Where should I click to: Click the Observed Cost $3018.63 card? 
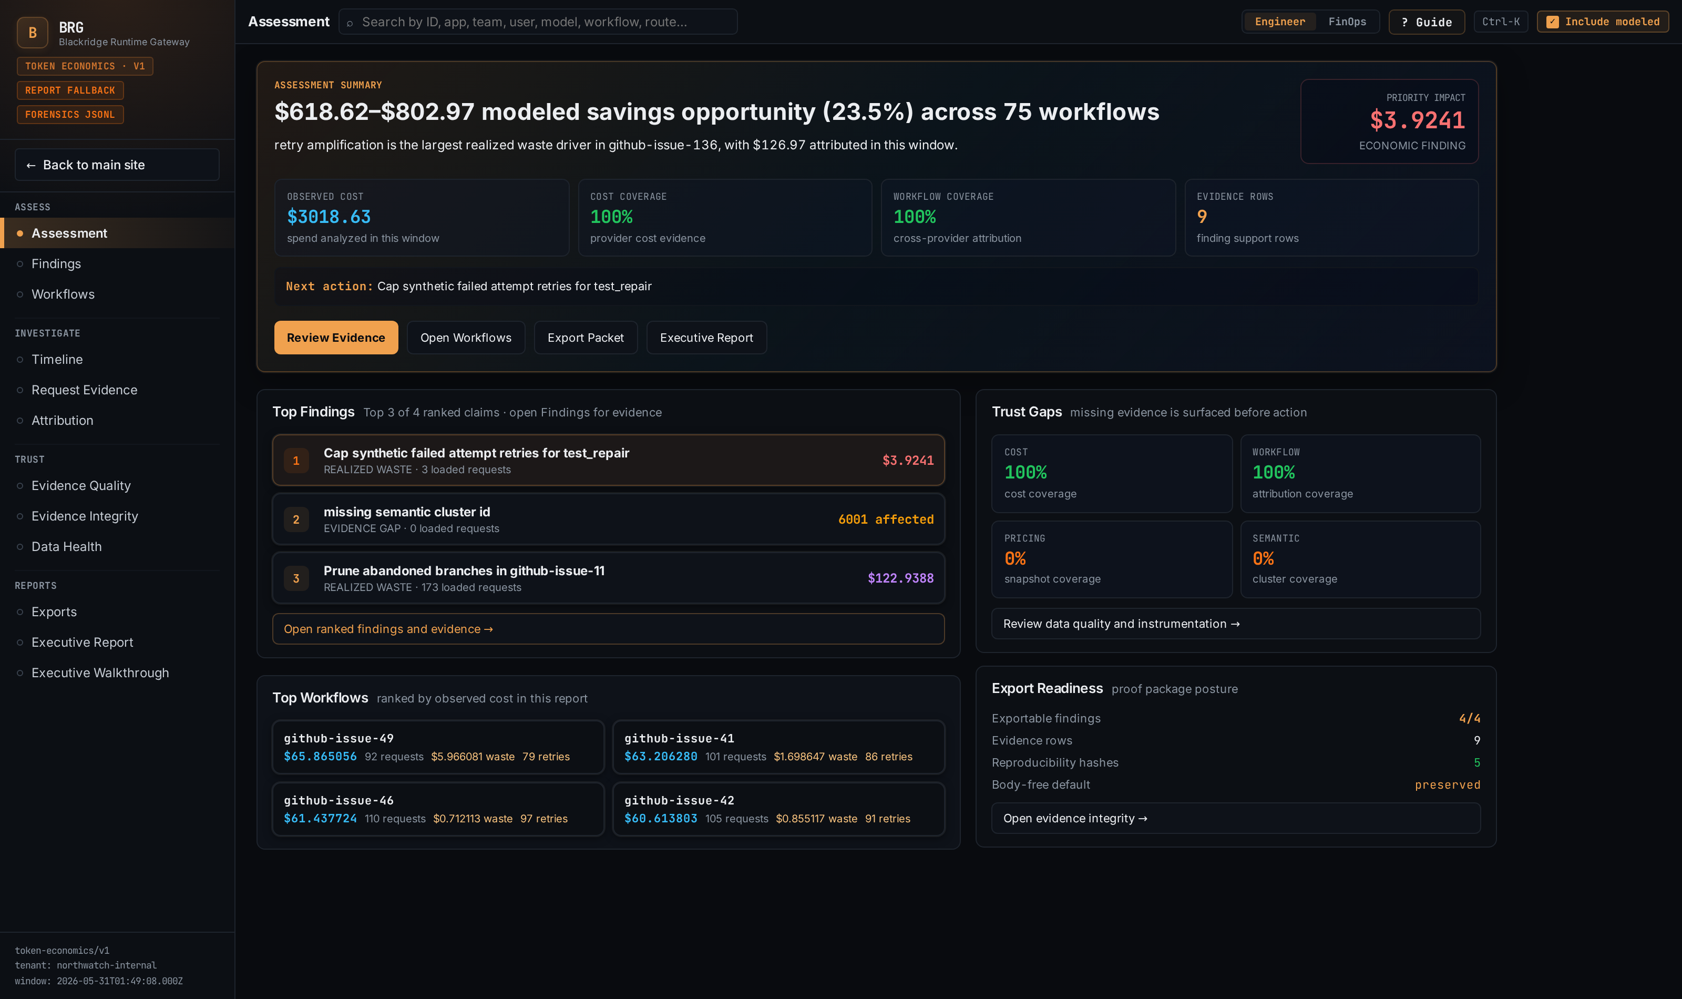pyautogui.click(x=421, y=218)
